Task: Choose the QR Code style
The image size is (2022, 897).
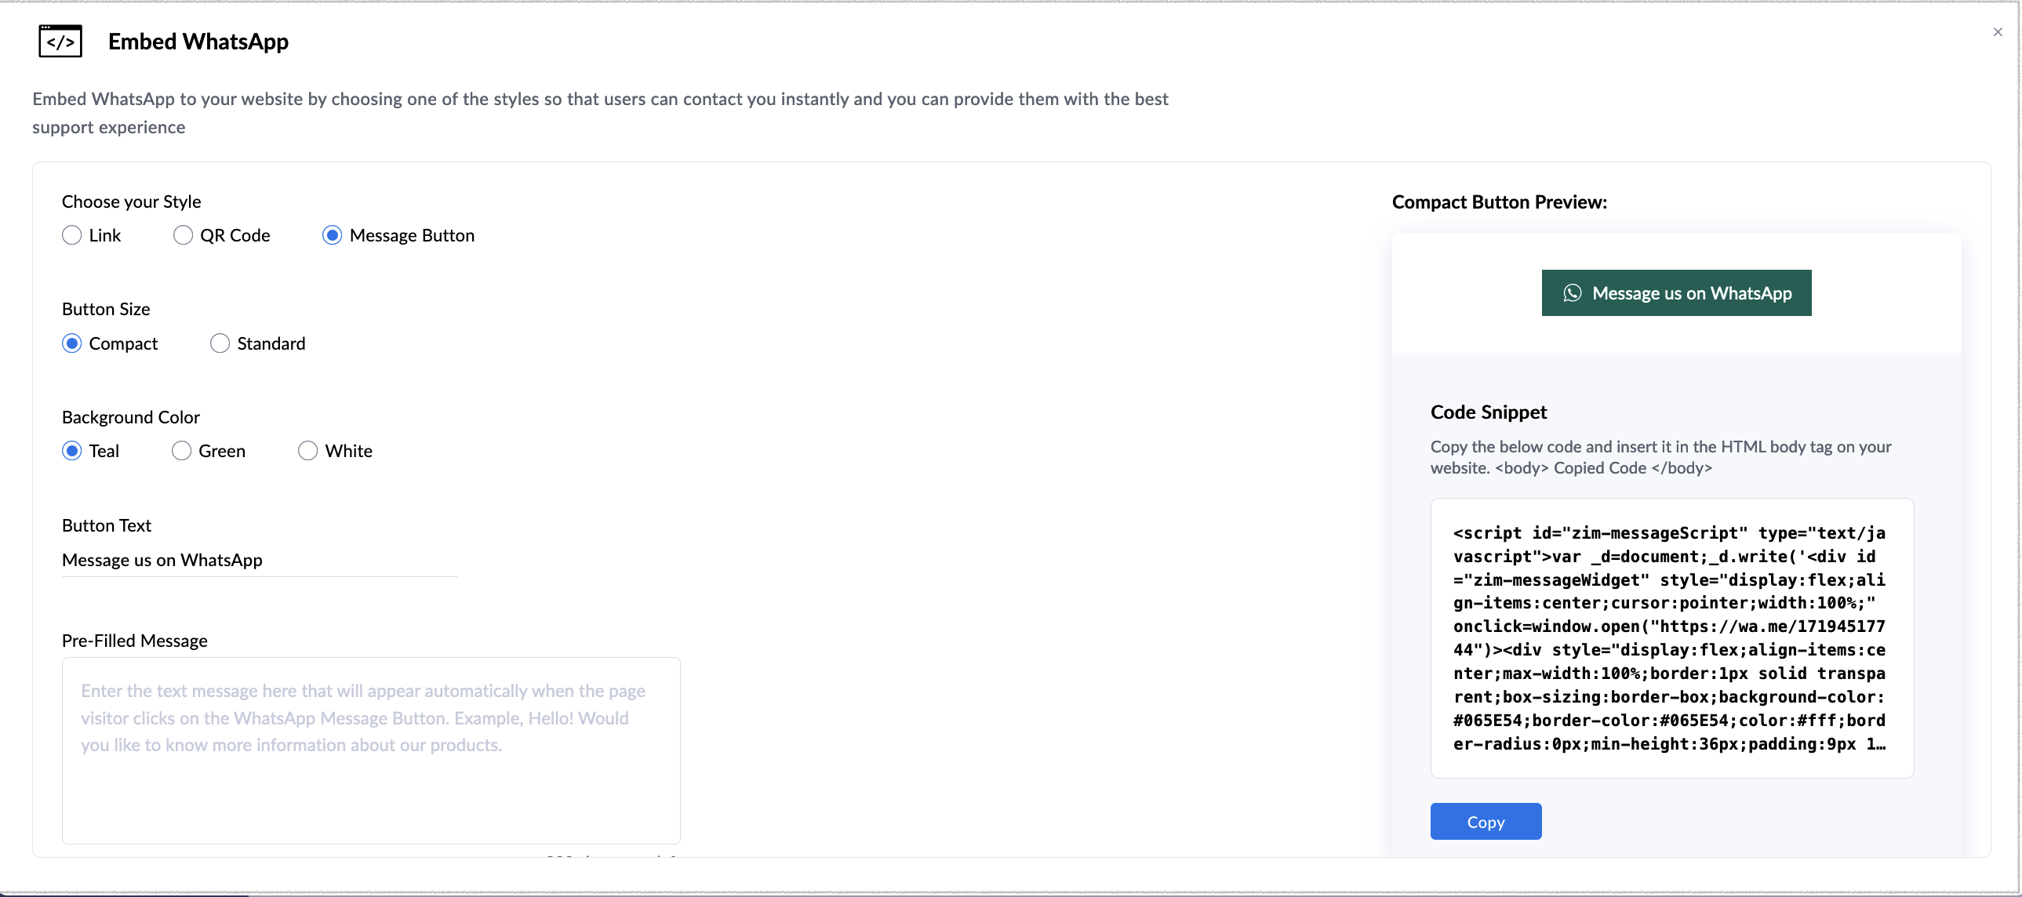Action: [x=183, y=235]
